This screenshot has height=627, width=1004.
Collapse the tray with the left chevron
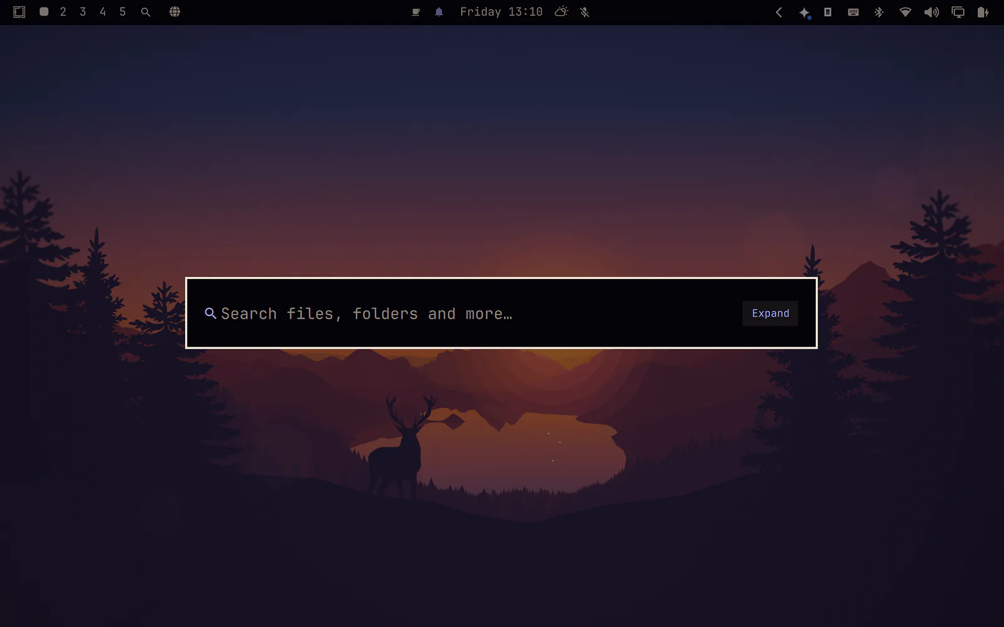click(x=779, y=12)
